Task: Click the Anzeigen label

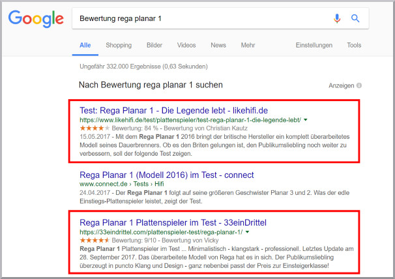Action: click(342, 85)
